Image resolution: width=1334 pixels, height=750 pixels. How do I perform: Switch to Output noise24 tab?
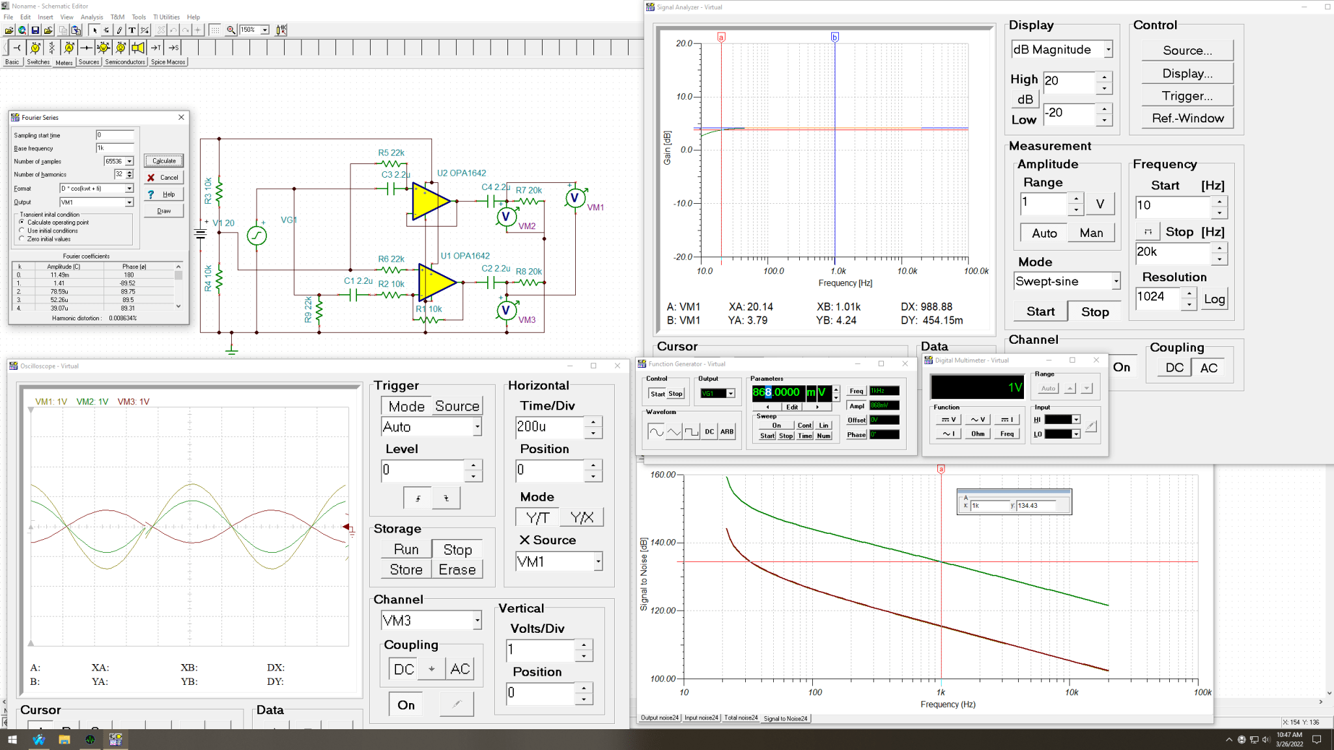pyautogui.click(x=660, y=718)
